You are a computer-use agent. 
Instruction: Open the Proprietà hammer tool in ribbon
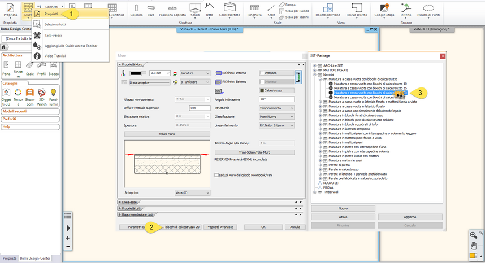point(10,10)
